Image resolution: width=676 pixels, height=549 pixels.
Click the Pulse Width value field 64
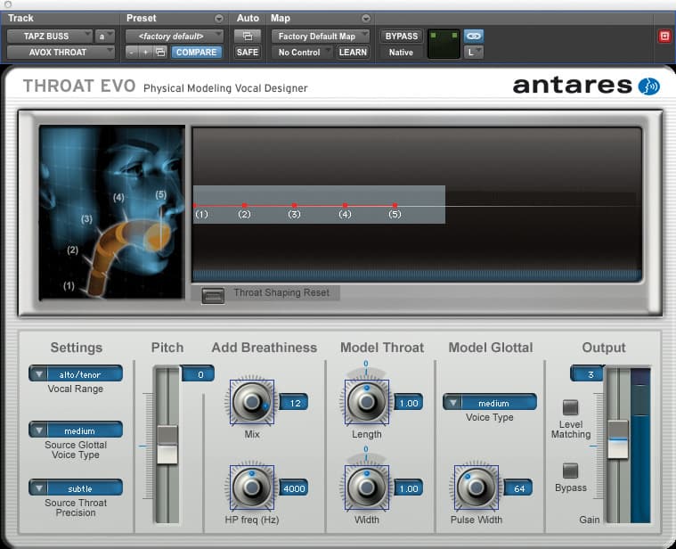pyautogui.click(x=518, y=488)
